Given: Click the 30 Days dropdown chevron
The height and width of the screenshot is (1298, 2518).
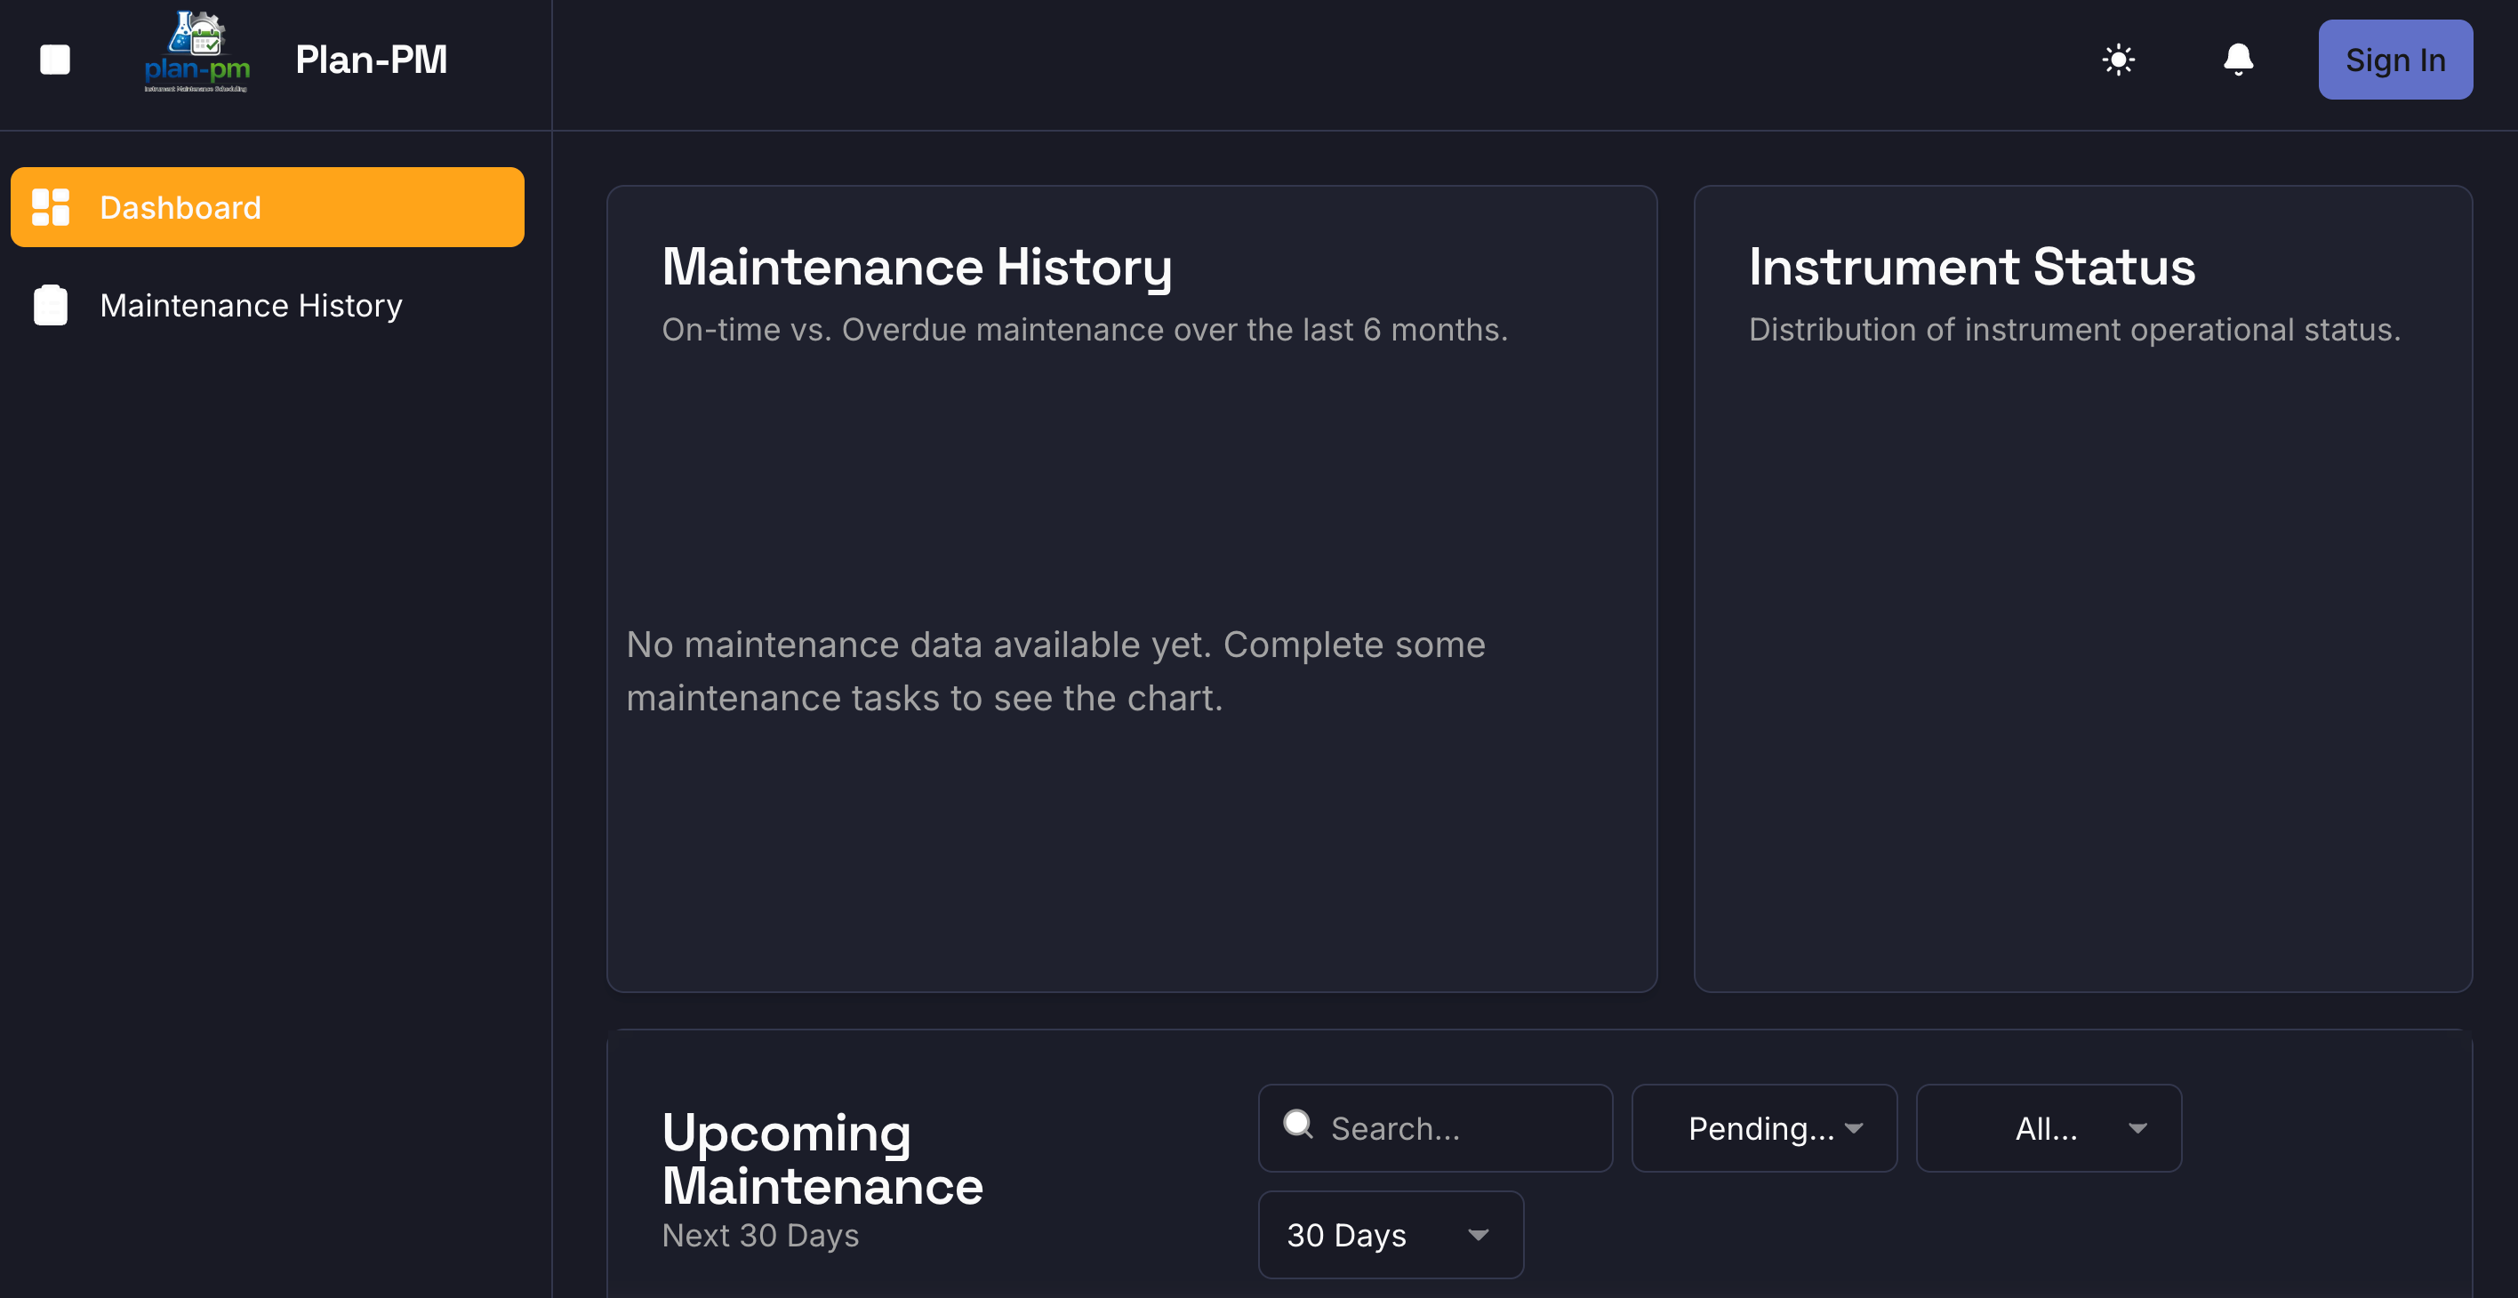Looking at the screenshot, I should [x=1478, y=1235].
